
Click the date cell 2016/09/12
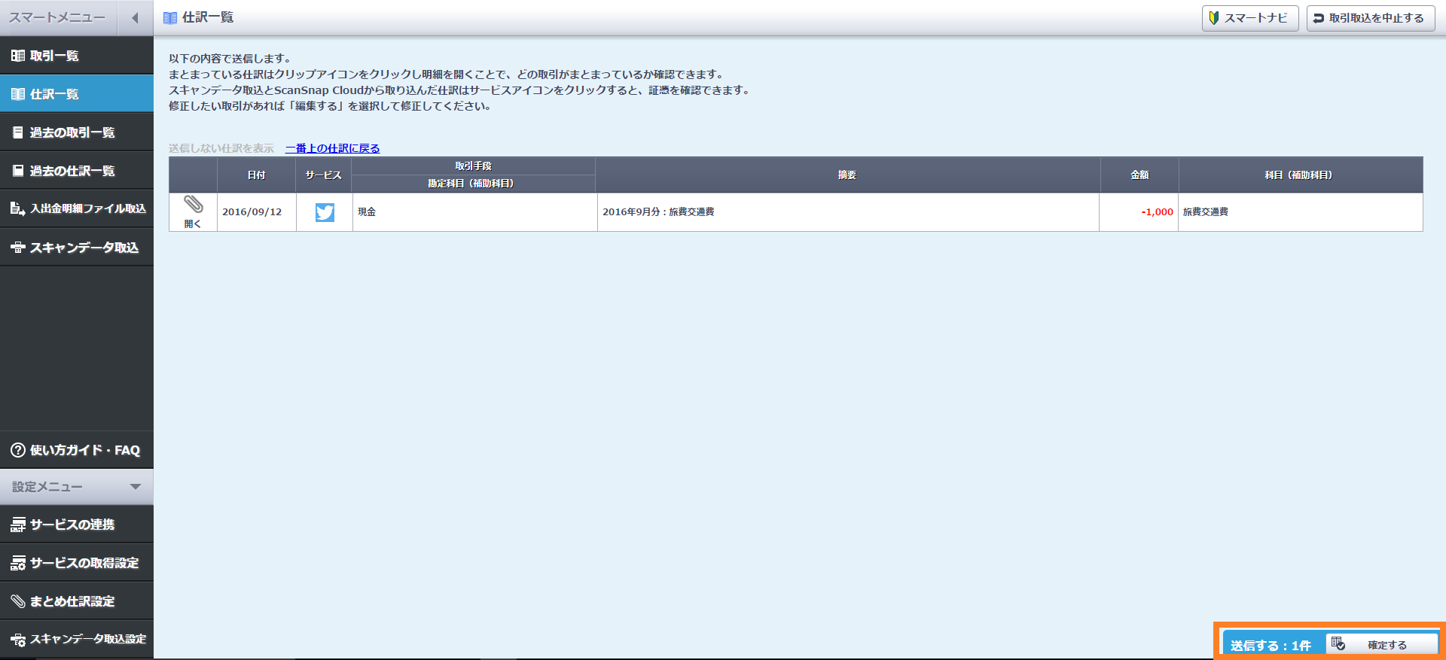[257, 212]
